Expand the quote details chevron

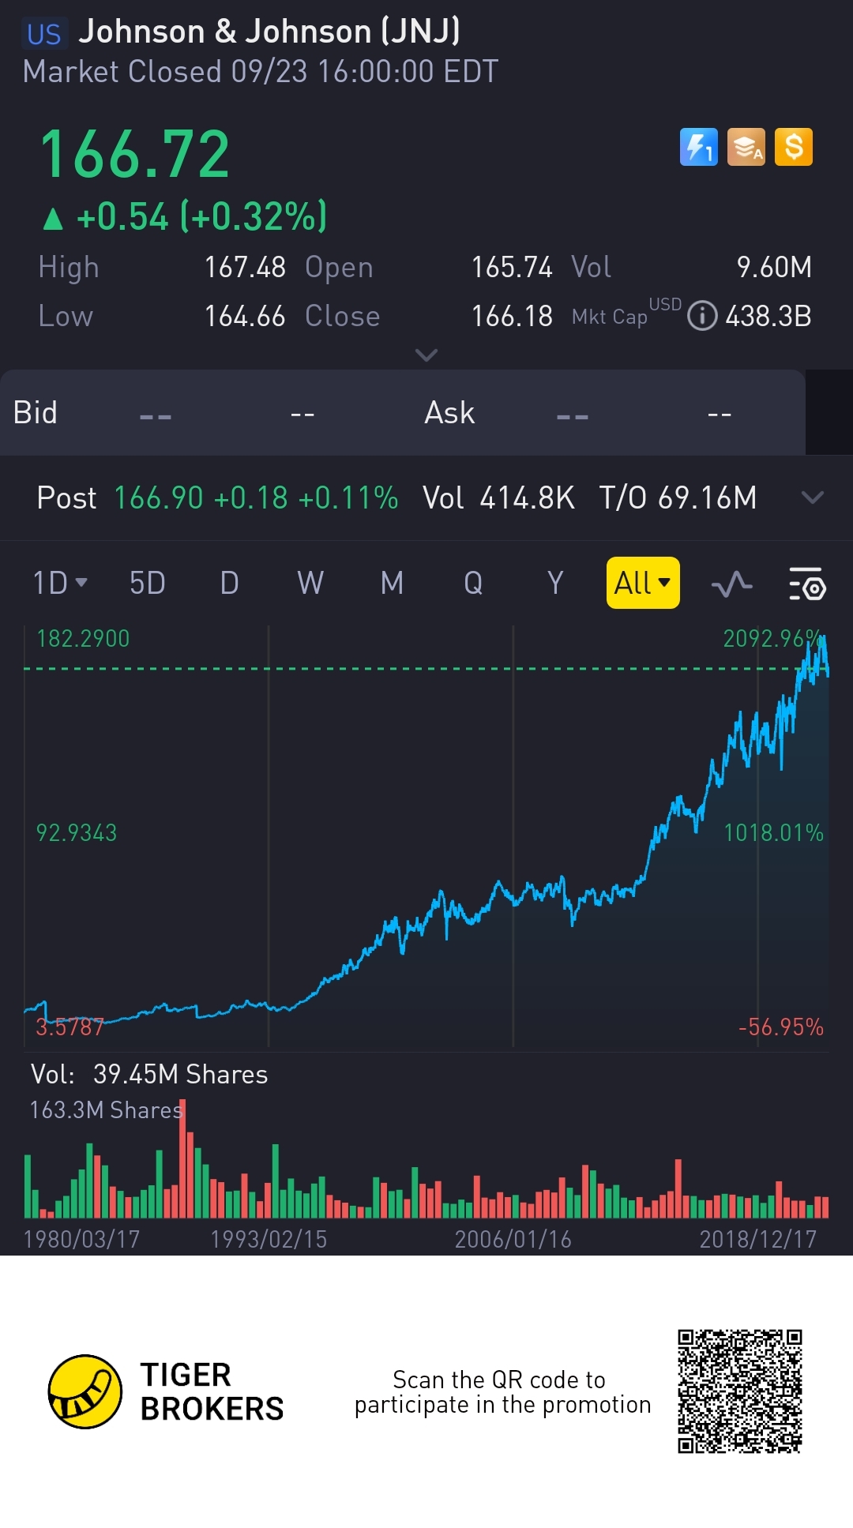pos(426,355)
